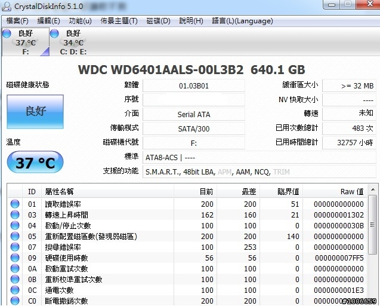Select the 硬碟使用時數 attribute name
Viewport: 380px width, 306px height.
(x=66, y=258)
